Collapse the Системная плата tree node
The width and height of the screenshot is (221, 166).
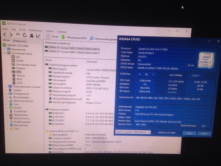[4, 53]
